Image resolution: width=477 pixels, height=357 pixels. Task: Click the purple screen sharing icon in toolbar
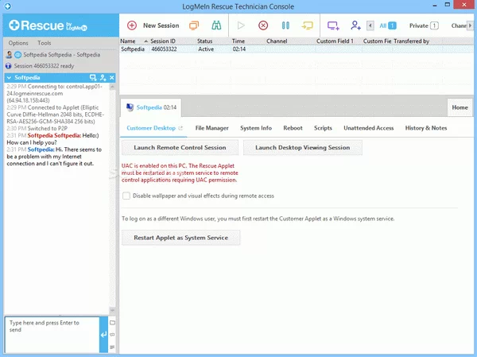point(334,25)
